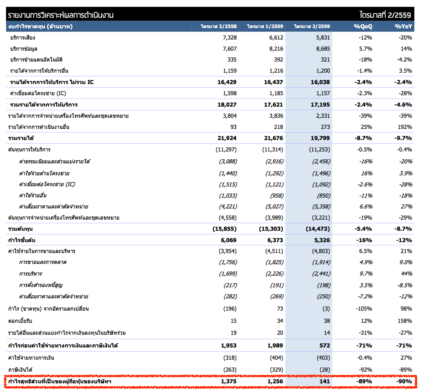421x391 pixels.
Task: Select net profit value 141 in highlighted row
Action: click(324, 381)
